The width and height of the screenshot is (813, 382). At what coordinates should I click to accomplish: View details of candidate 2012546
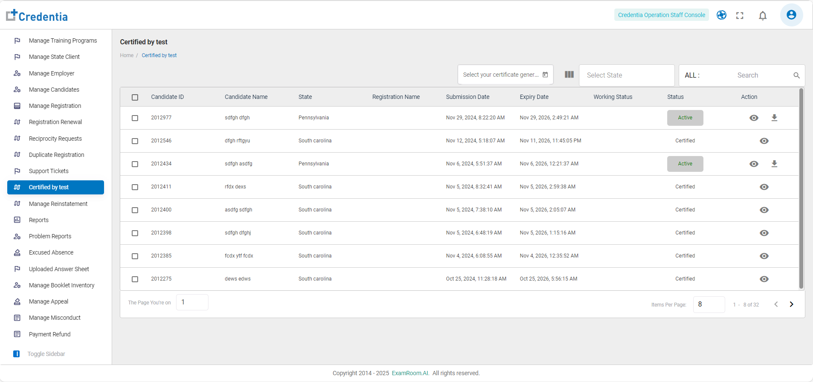[764, 141]
